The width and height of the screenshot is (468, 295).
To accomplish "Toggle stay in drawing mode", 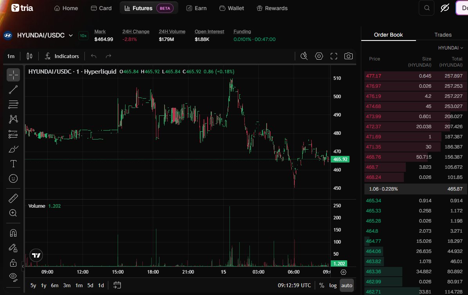I will pyautogui.click(x=13, y=248).
